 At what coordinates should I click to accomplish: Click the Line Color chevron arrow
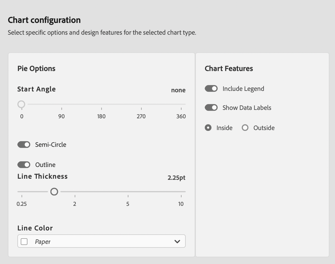point(177,241)
